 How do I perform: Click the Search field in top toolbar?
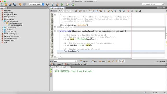[x=153, y=4]
